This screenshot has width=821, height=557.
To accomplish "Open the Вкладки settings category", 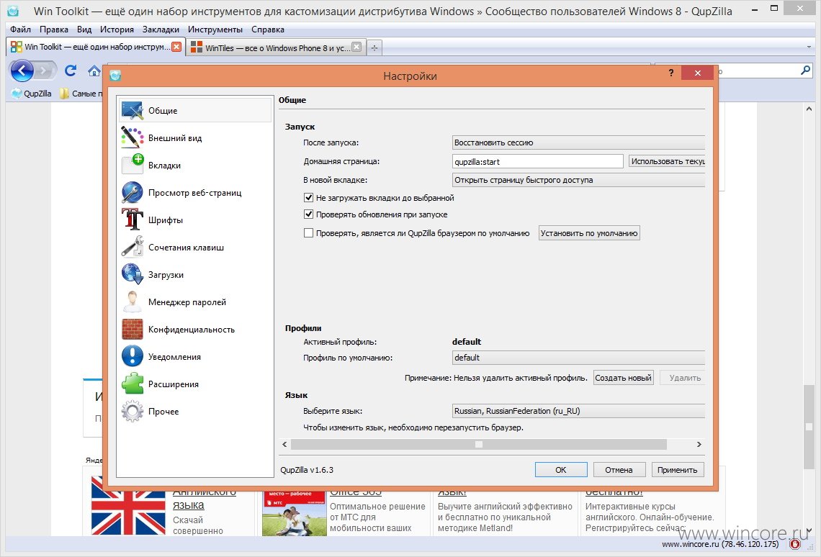I will 194,166.
